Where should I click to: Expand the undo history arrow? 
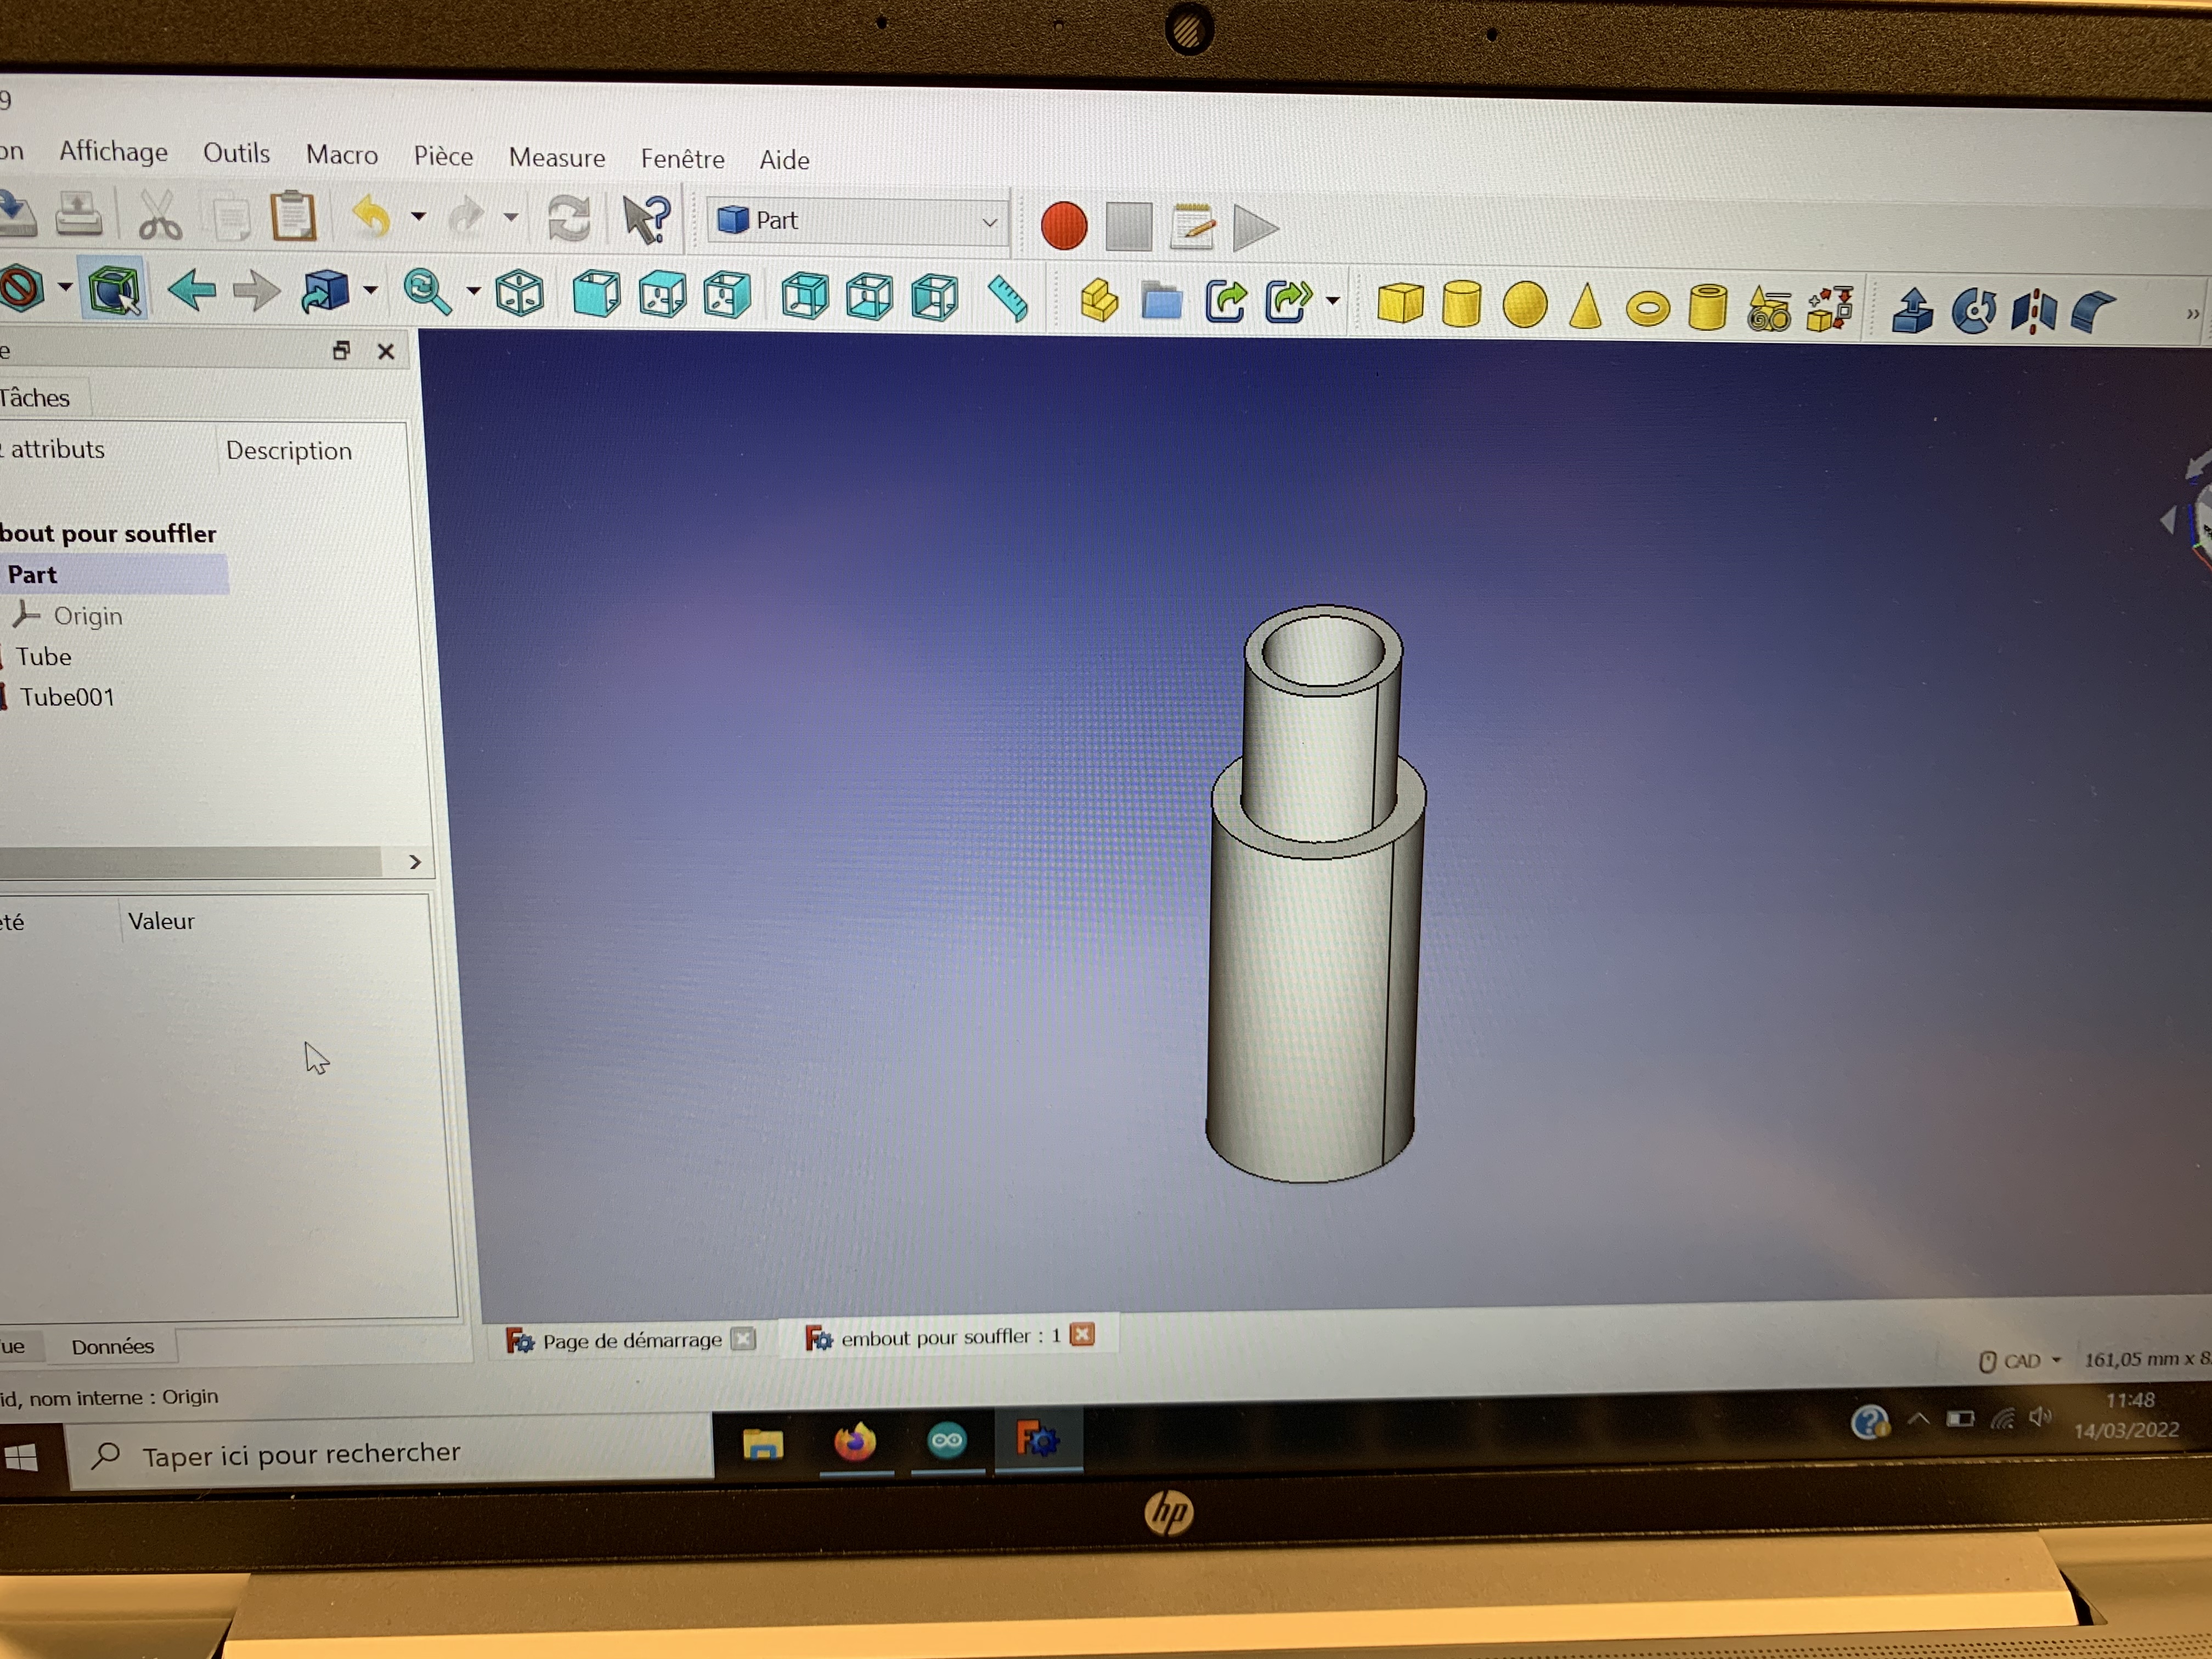[x=419, y=216]
